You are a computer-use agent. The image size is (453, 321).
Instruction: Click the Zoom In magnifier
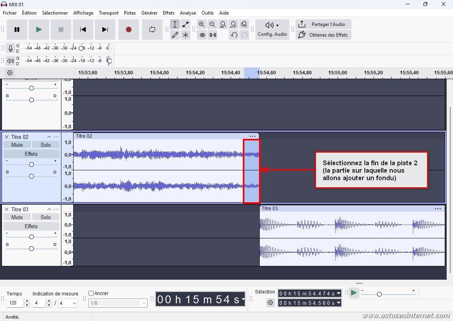coord(202,24)
